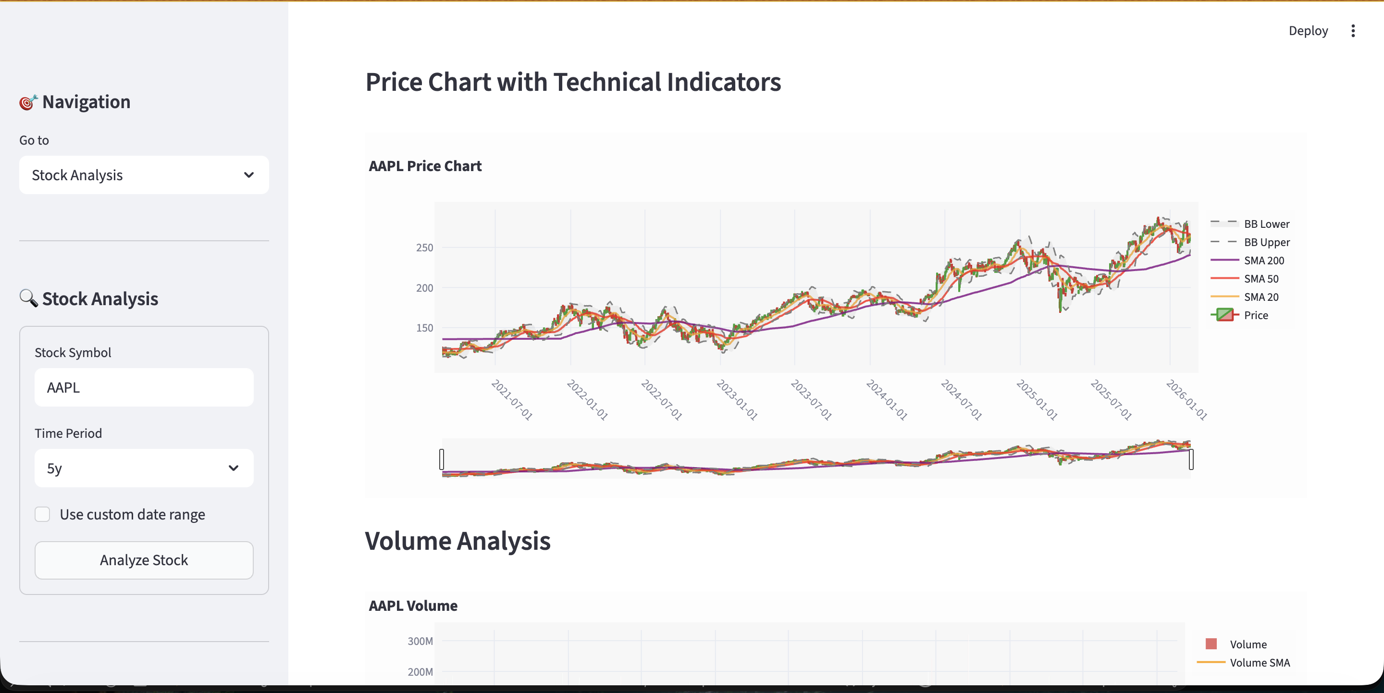The width and height of the screenshot is (1384, 693).
Task: Open the three-dot options menu
Action: pos(1353,31)
